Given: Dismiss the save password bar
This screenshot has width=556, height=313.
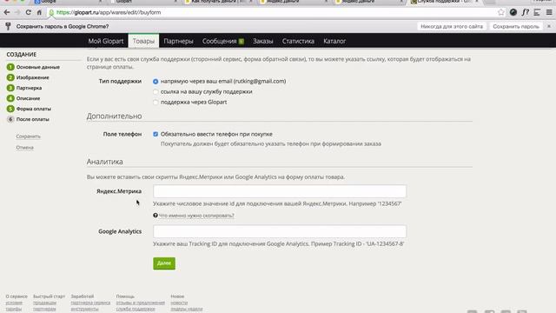Looking at the screenshot, I should [549, 26].
